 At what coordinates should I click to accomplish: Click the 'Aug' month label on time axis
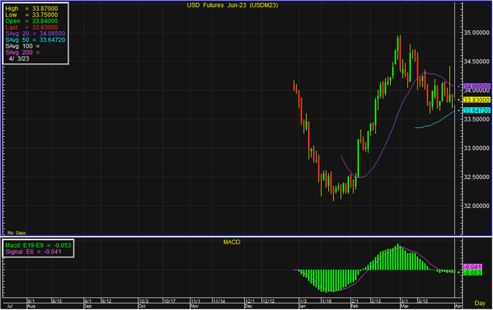(x=31, y=306)
